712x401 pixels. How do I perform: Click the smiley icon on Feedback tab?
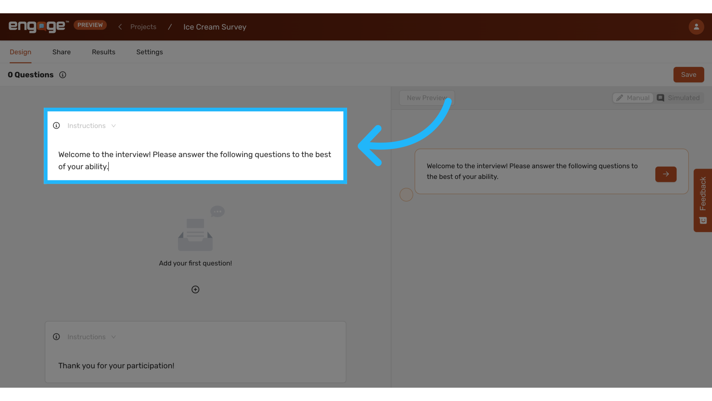click(703, 221)
